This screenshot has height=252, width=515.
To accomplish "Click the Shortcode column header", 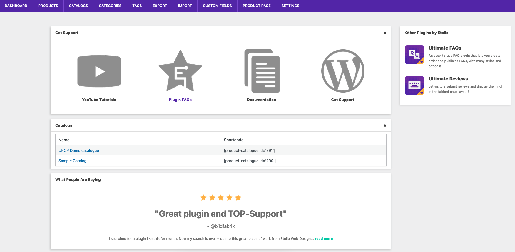I will tap(234, 140).
